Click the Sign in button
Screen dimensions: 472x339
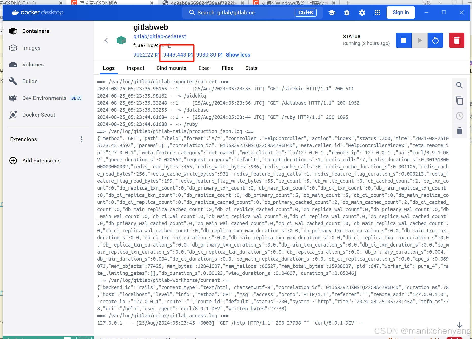400,12
